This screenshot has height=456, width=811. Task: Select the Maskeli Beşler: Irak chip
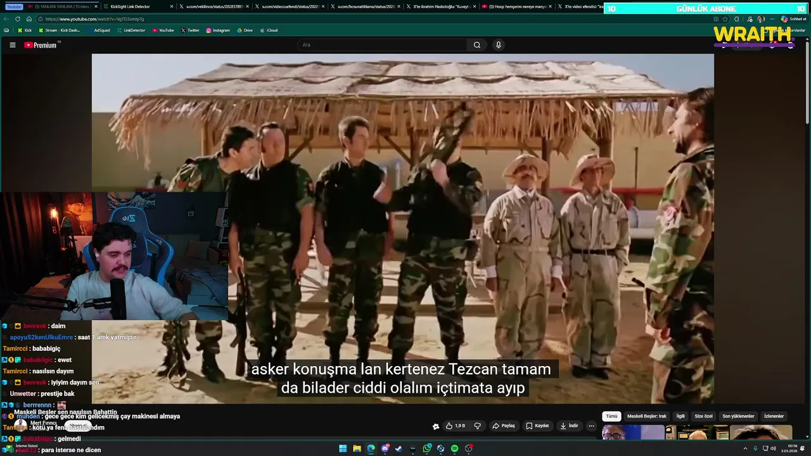(647, 416)
